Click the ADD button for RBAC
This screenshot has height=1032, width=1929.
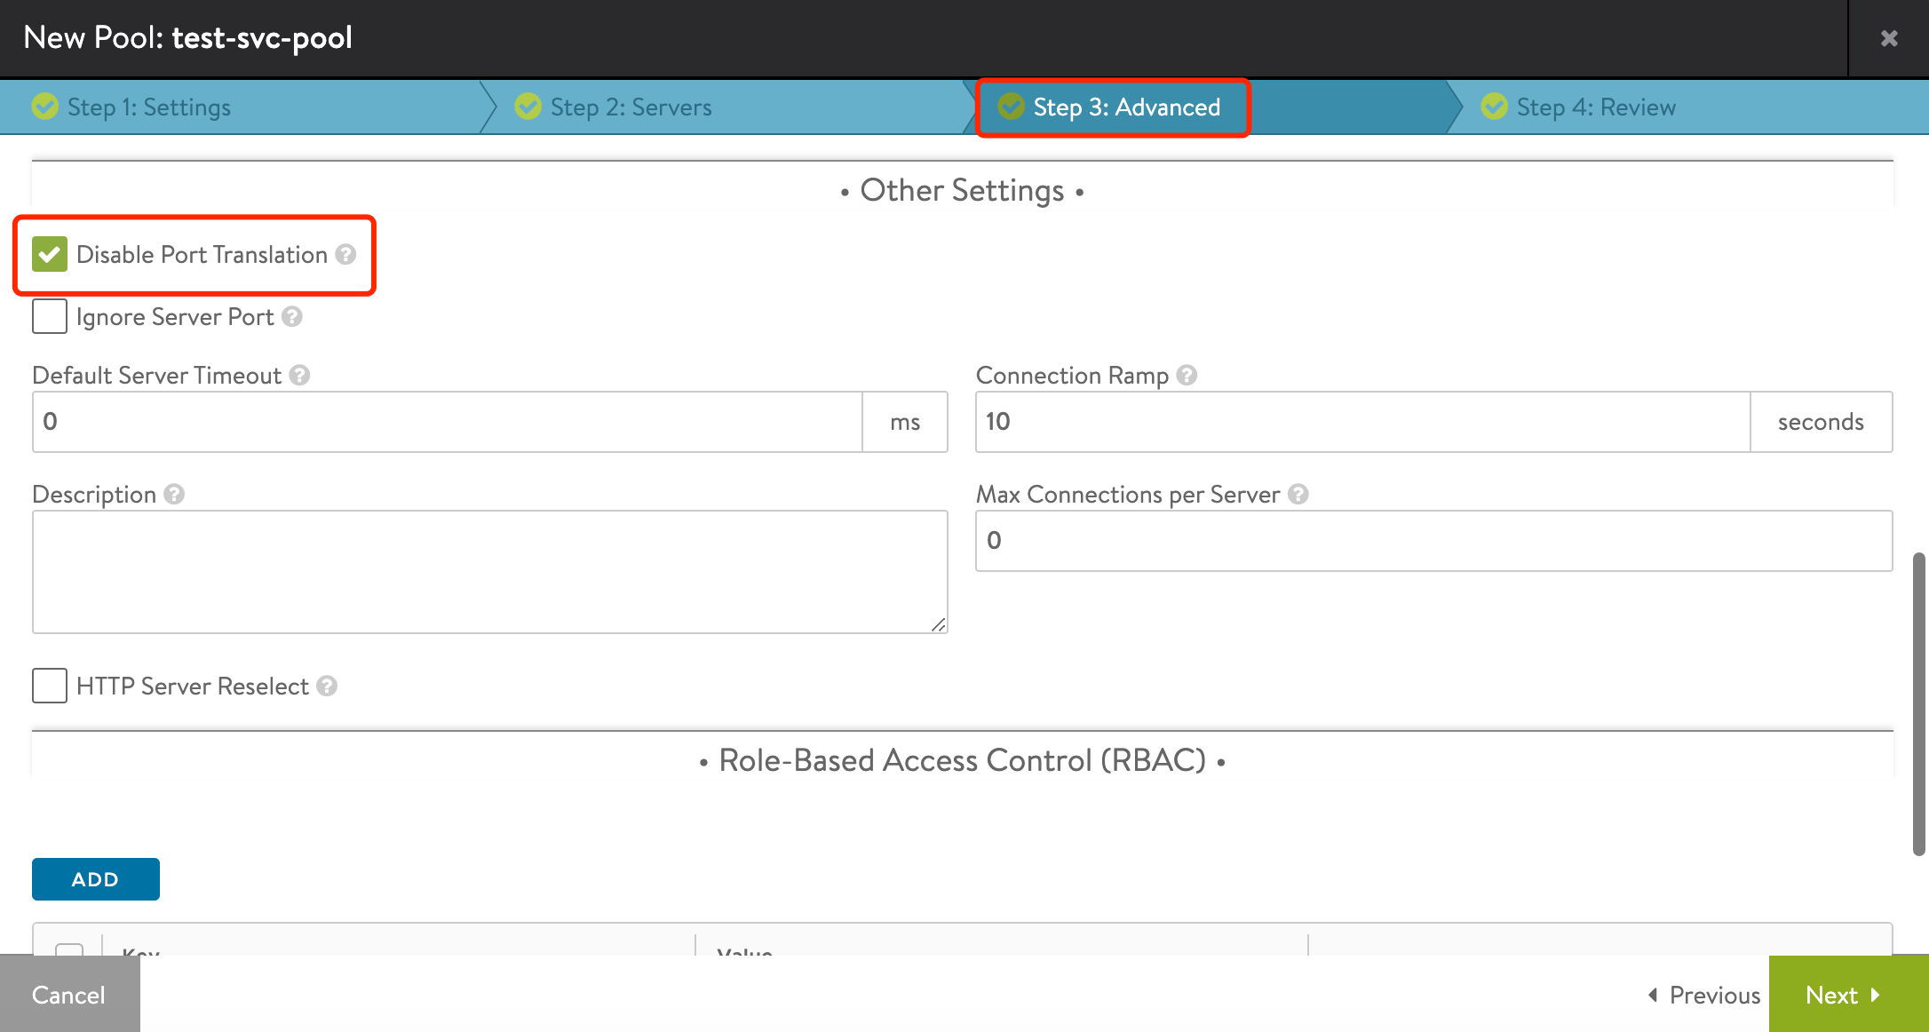point(96,879)
